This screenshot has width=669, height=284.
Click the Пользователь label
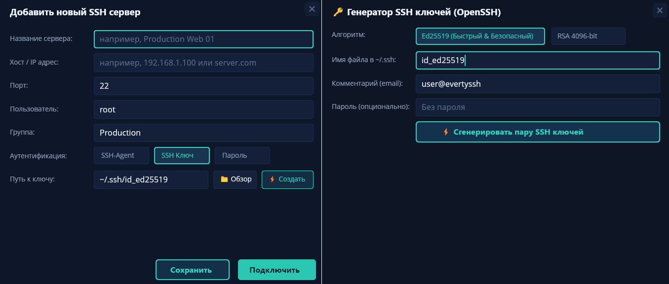tap(34, 109)
